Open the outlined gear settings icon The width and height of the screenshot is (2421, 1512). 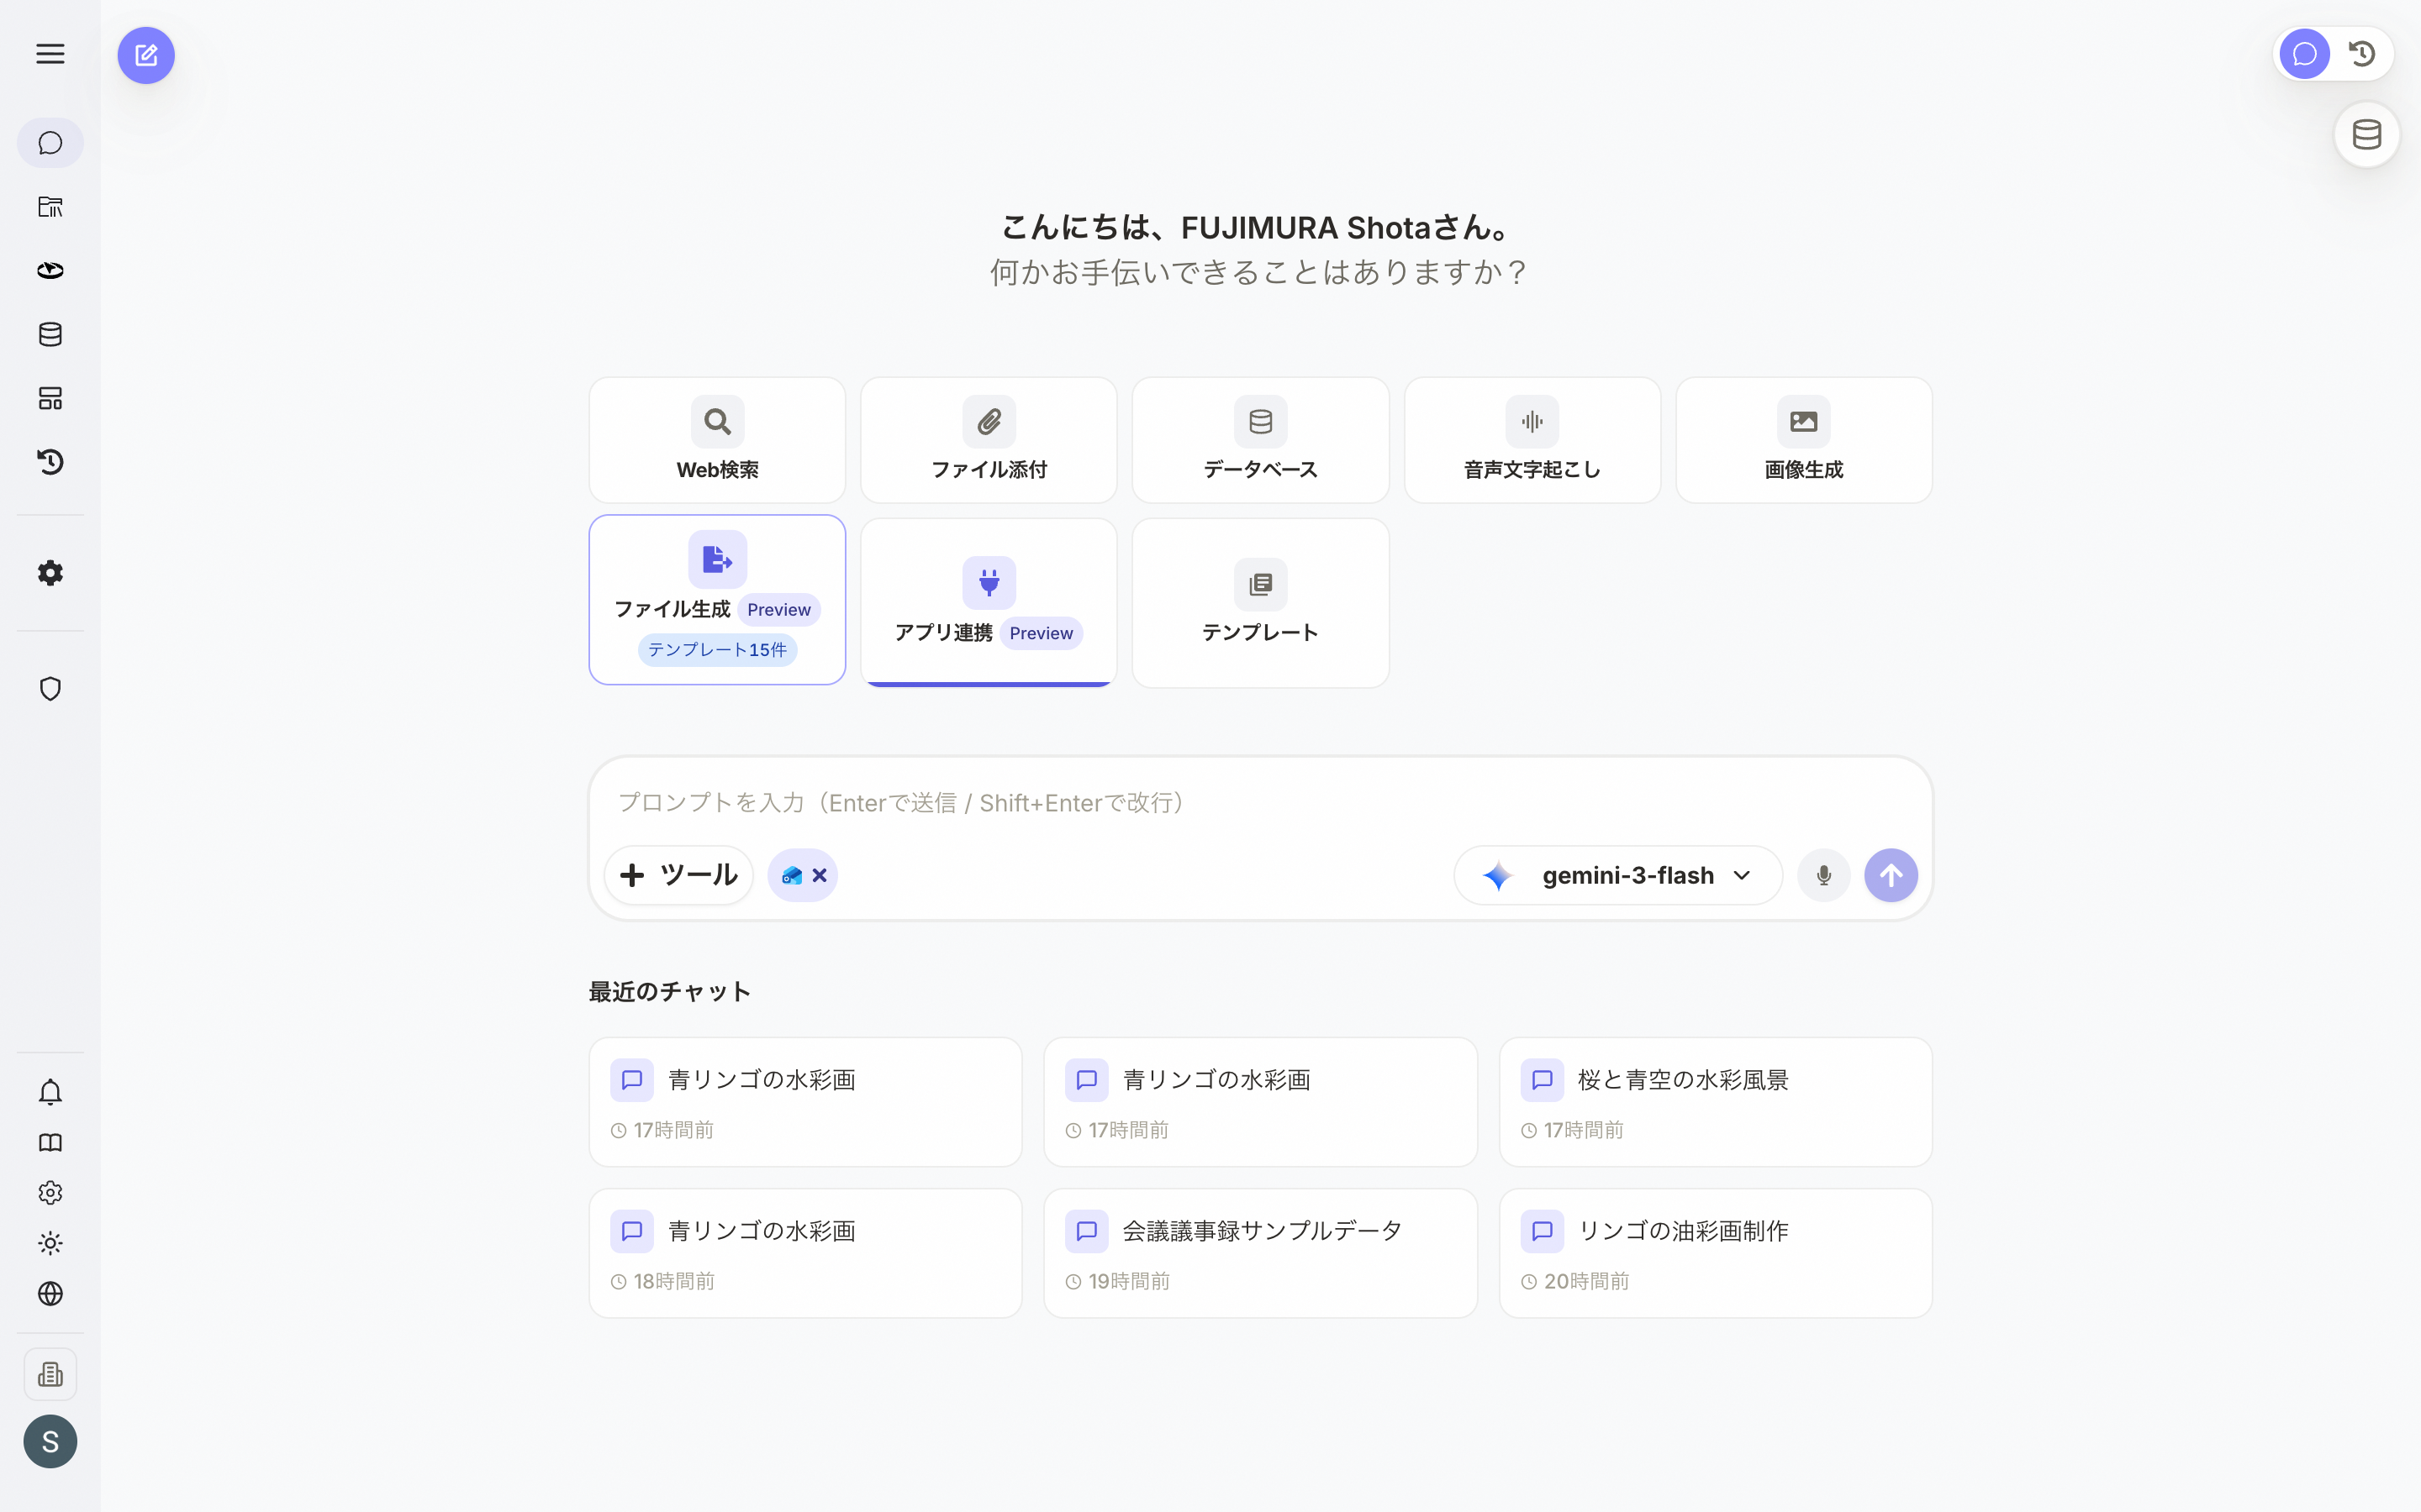click(50, 1193)
